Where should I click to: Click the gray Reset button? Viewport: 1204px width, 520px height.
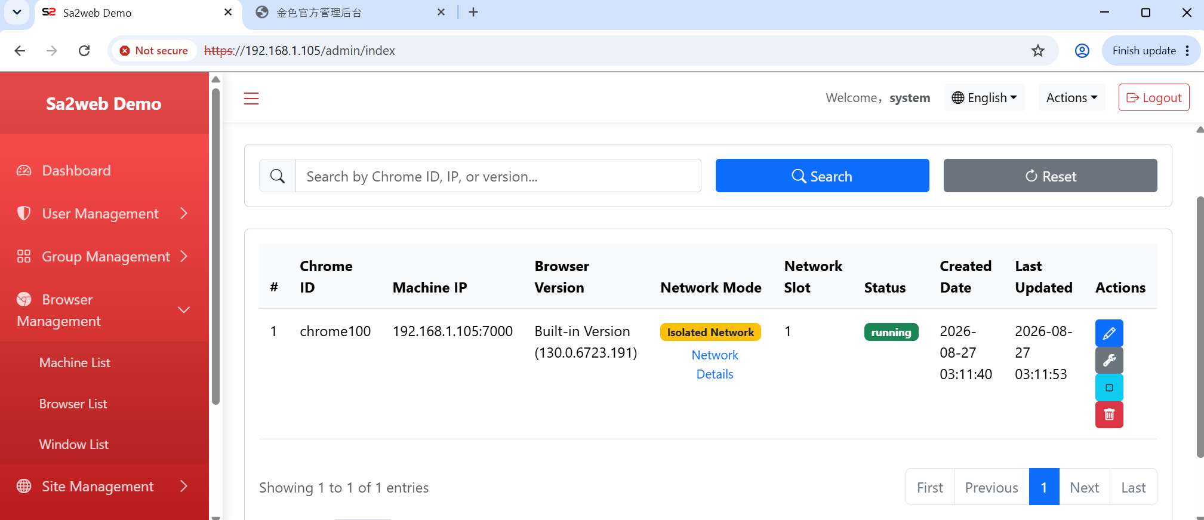coord(1050,176)
